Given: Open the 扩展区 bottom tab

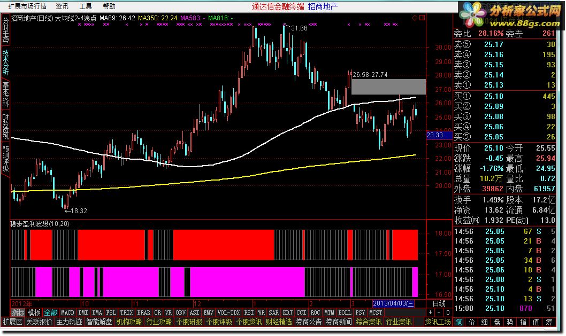Looking at the screenshot, I should [12, 322].
